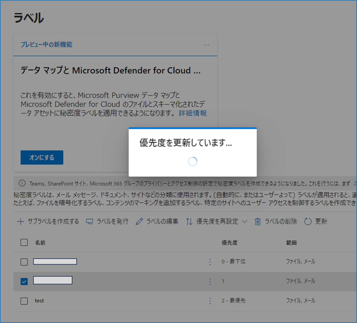Viewport: 357px width, 323px height.
Task: Choose ラベルの削除 in toolbar
Action: point(281,221)
